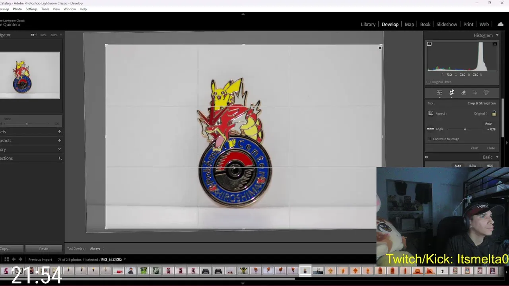Image resolution: width=509 pixels, height=286 pixels.
Task: Add a new preset with plus icon
Action: pos(60,131)
